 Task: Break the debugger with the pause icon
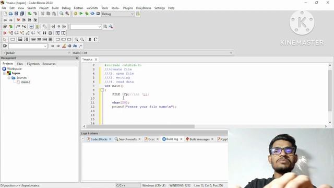tap(44, 33)
